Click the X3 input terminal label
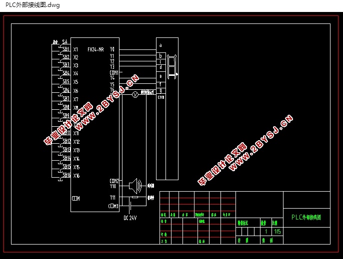The width and height of the screenshot is (343, 259). coord(75,65)
